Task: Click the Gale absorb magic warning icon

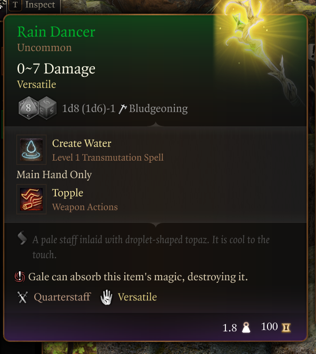Action: coord(20,277)
